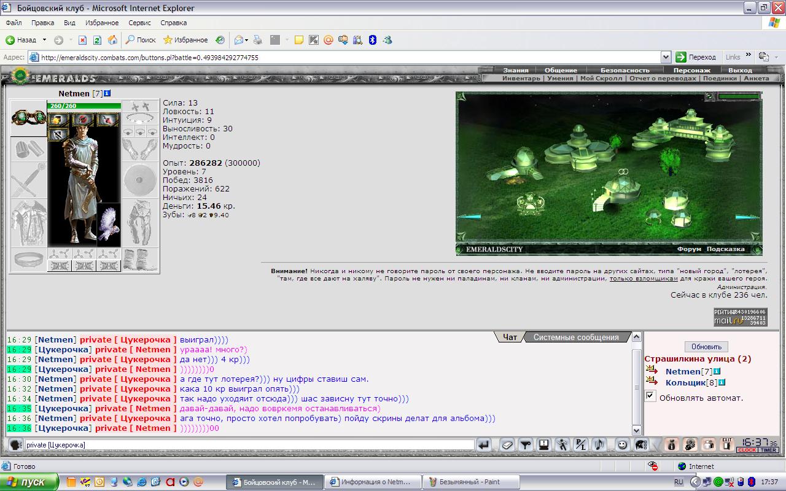
Task: Click the running figure icon in chat toolbar
Action: [x=562, y=445]
